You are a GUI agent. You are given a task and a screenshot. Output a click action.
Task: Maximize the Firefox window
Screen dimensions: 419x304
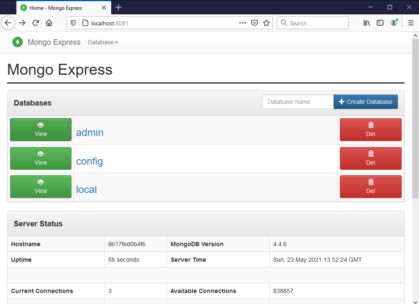click(x=390, y=7)
